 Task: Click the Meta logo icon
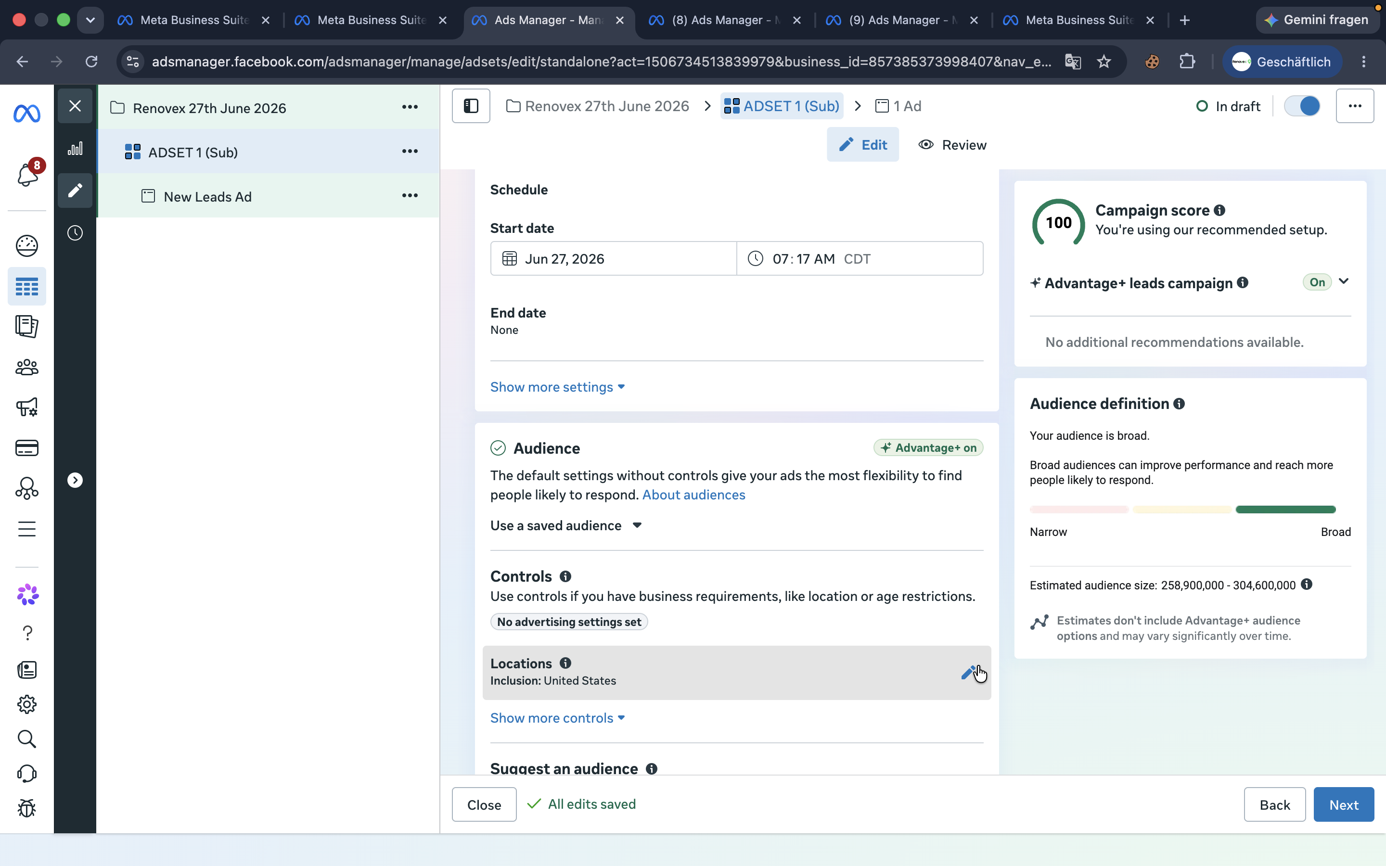(27, 114)
